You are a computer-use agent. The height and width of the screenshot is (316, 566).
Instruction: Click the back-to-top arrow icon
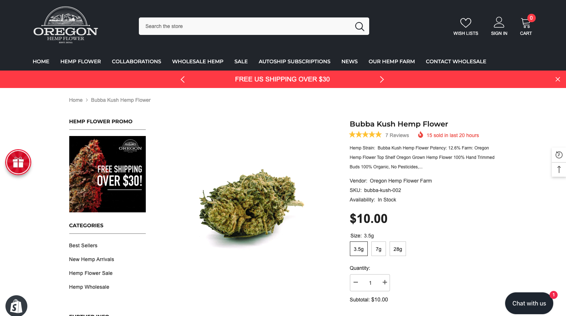point(559,169)
